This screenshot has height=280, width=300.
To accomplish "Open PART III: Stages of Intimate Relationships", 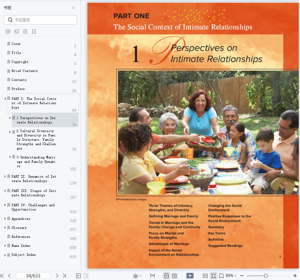I will (x=34, y=193).
